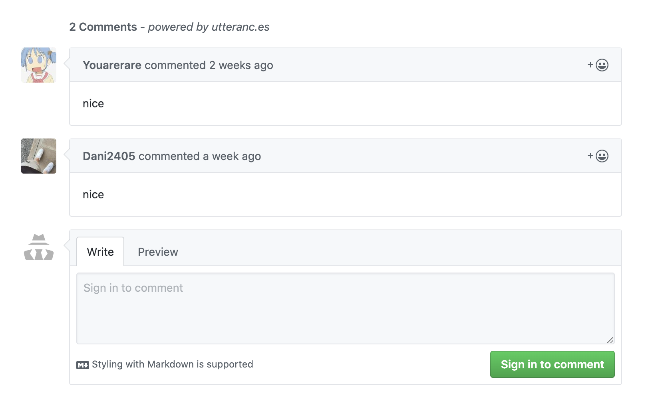Add a reaction to Dani2405's comment

598,156
